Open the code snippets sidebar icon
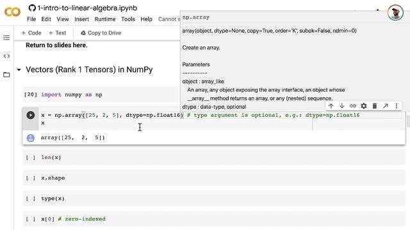Image resolution: width=410 pixels, height=230 pixels. tap(6, 56)
